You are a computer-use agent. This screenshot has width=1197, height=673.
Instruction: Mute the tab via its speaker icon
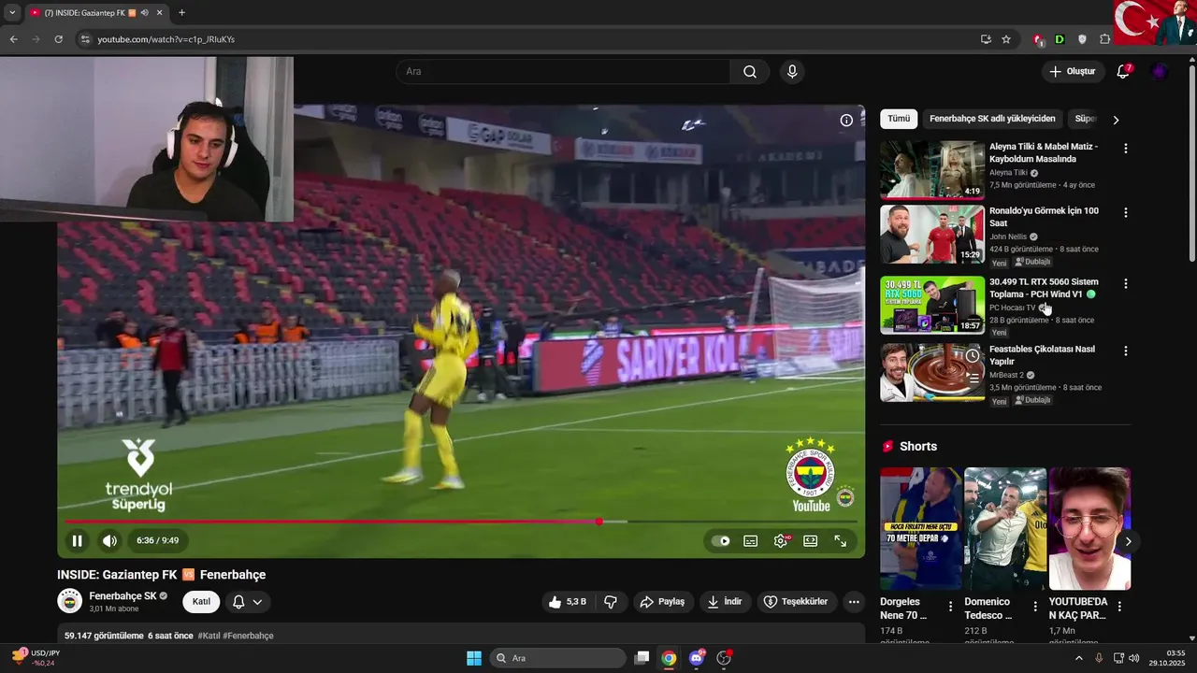click(x=144, y=13)
